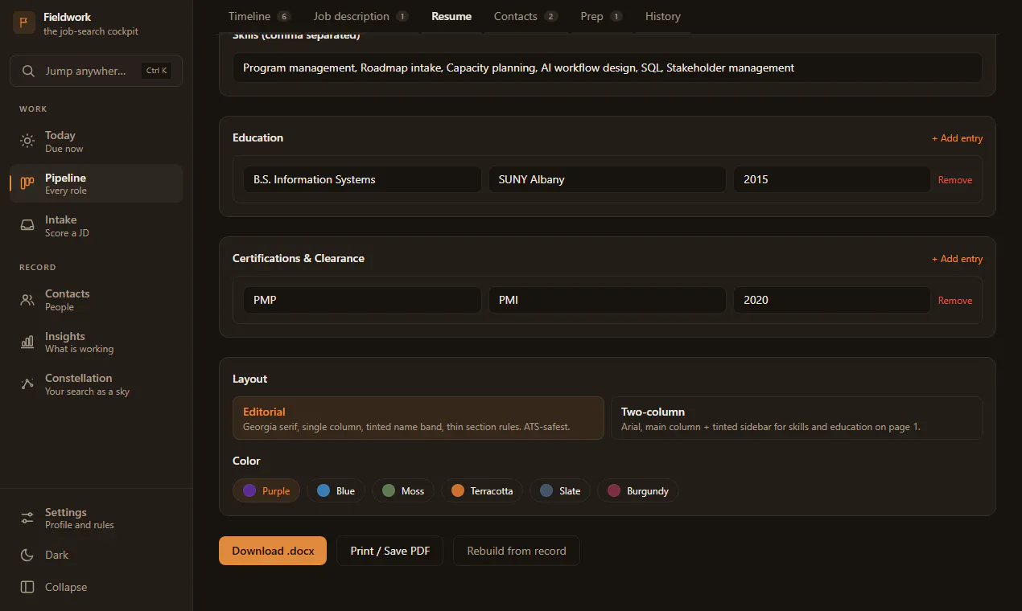Click the Contacts tab count badge 2

550,16
